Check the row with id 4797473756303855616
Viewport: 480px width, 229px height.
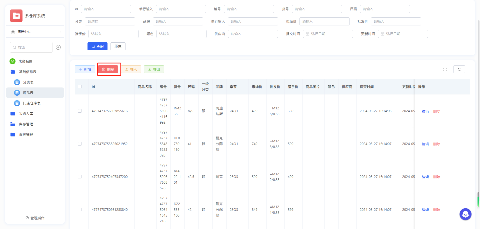[80, 111]
